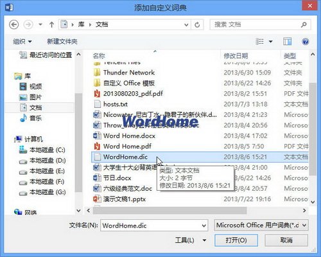Go up one folder level

(x=51, y=24)
